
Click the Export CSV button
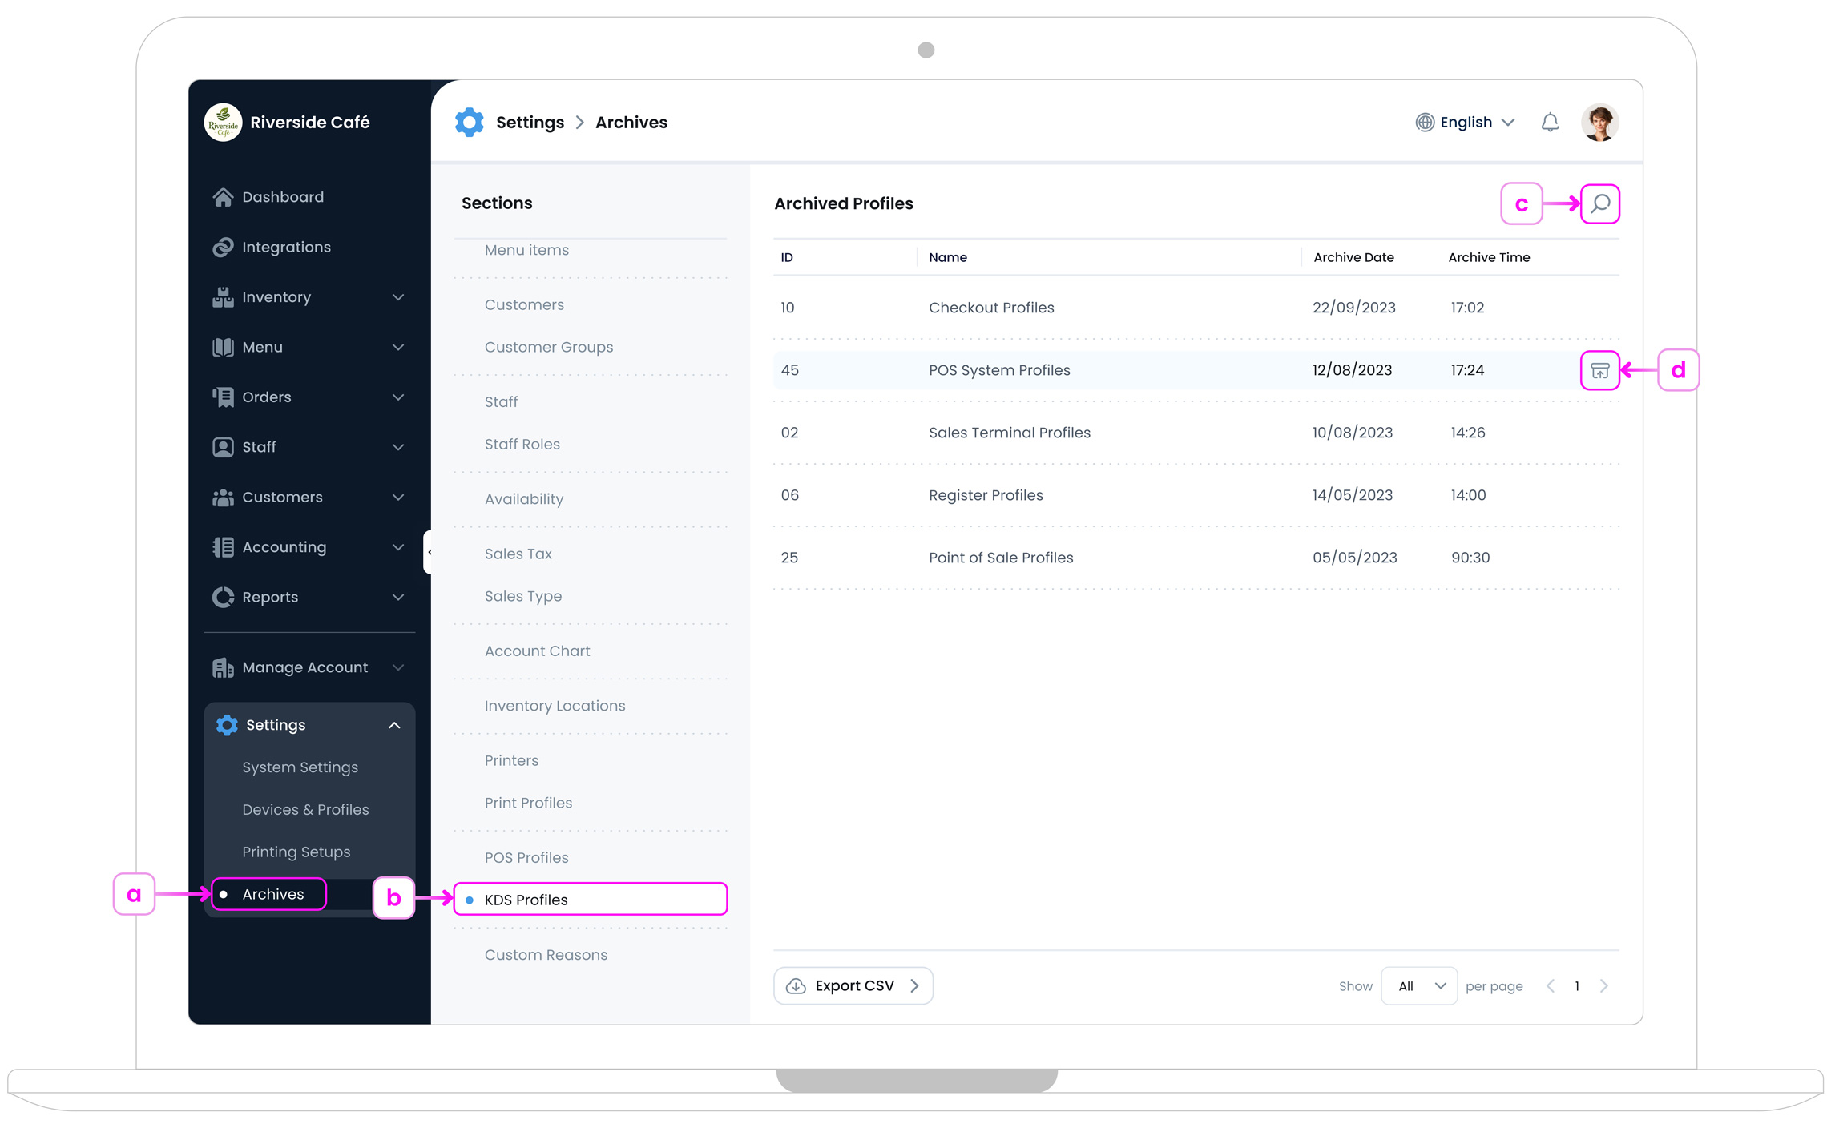[x=853, y=985]
